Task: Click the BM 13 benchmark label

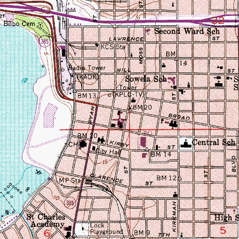Action: pyautogui.click(x=87, y=96)
